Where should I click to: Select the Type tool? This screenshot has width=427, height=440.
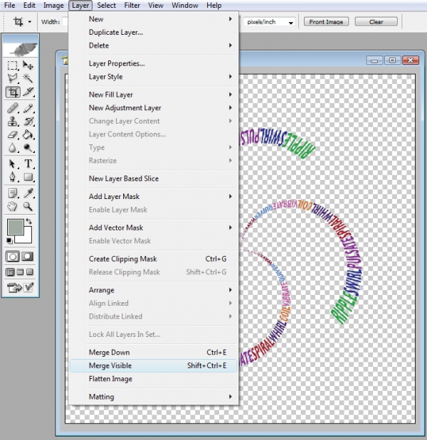28,163
